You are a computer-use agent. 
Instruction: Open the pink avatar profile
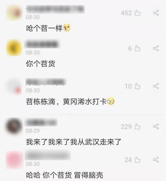14,160
